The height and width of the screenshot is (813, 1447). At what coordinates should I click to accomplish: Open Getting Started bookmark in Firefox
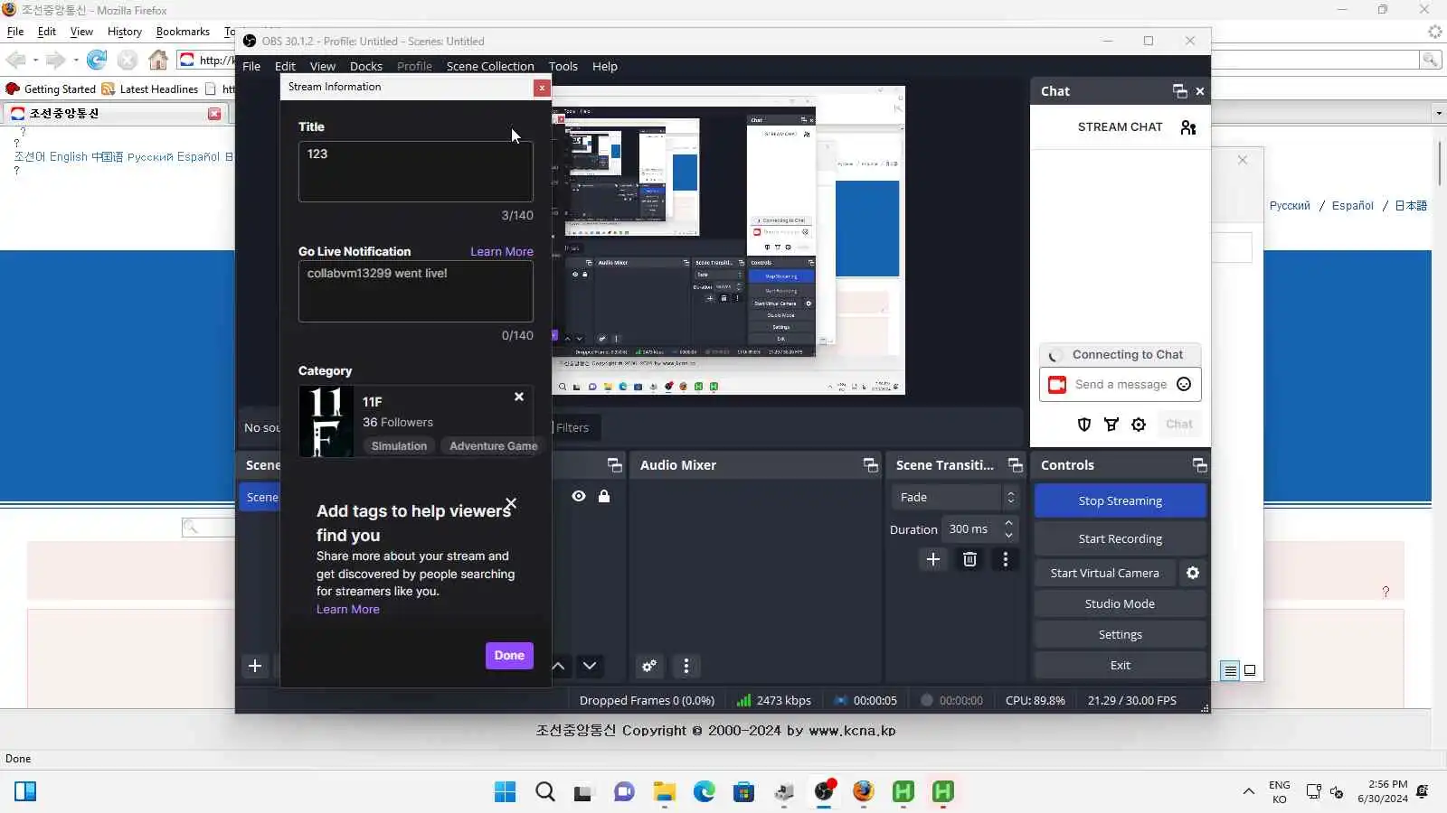click(51, 89)
